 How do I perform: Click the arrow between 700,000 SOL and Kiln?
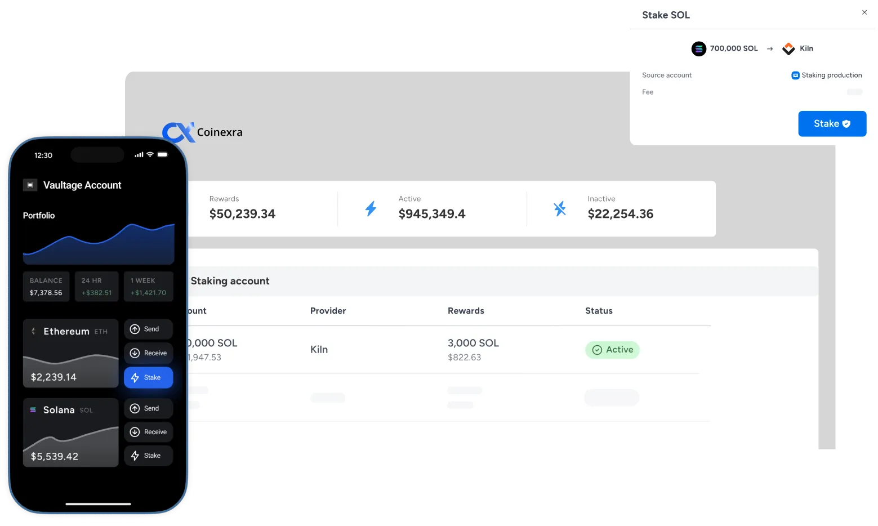point(770,48)
